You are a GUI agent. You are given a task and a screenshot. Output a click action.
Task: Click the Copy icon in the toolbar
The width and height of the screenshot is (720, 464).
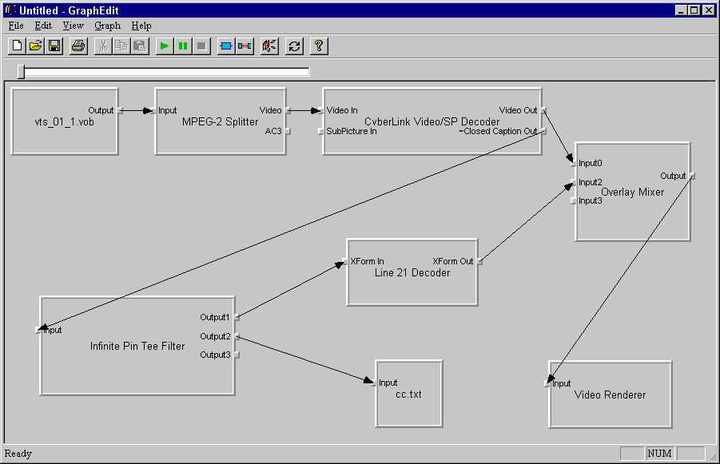pos(121,46)
